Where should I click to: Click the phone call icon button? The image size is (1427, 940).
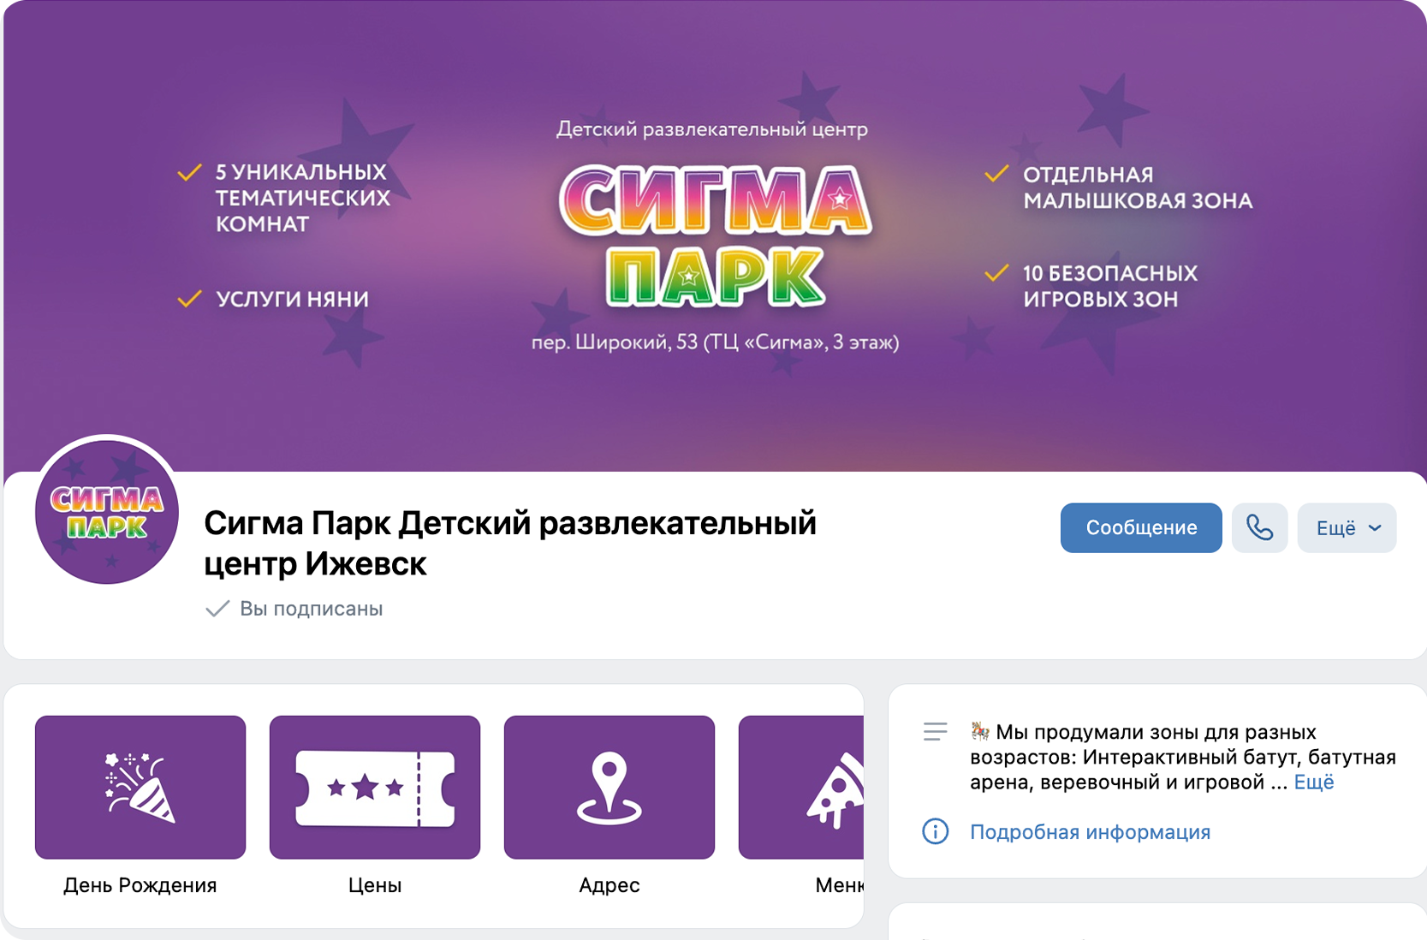(1259, 527)
